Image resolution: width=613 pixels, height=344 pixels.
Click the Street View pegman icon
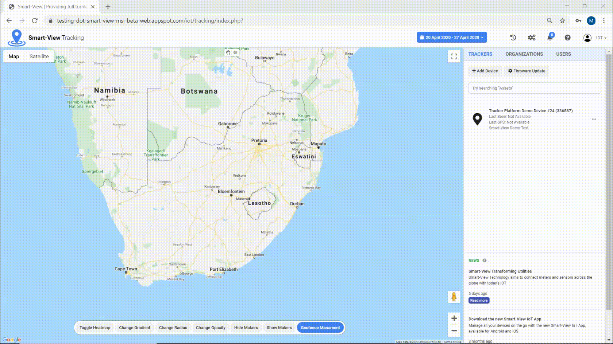454,297
